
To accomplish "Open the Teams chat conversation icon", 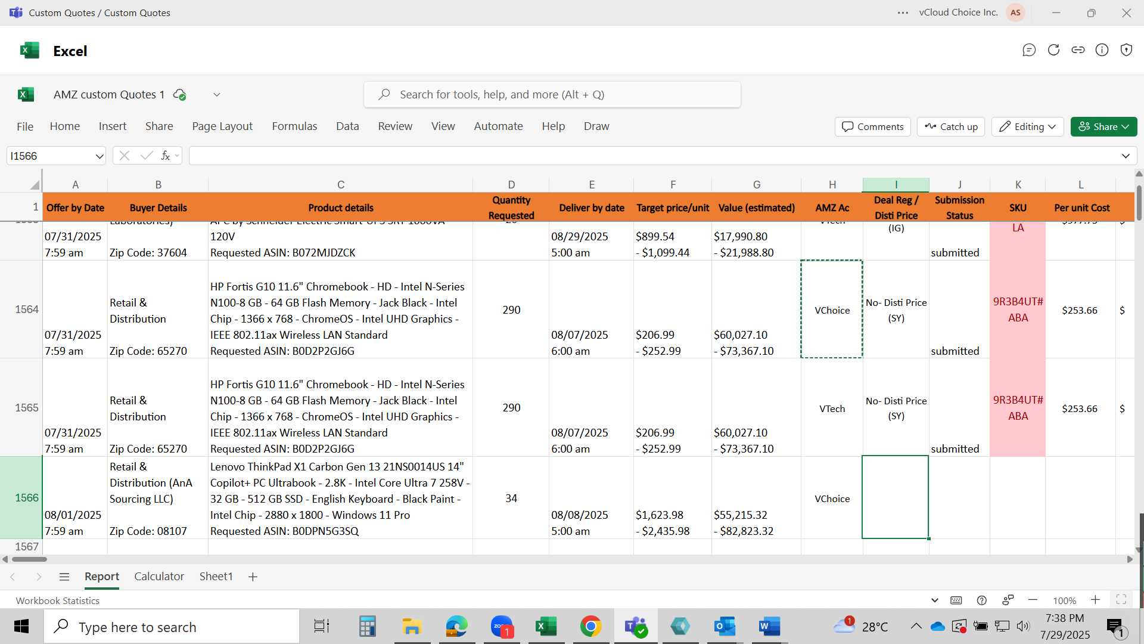I will [x=1029, y=50].
